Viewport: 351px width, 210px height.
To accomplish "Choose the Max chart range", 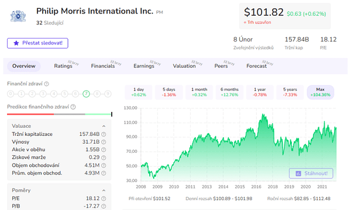I will 321,92.
